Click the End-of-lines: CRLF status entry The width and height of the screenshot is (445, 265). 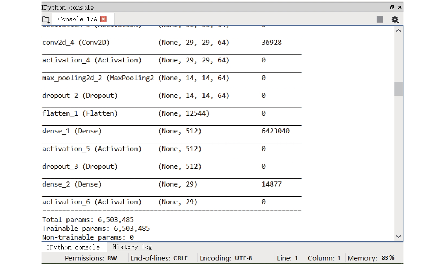(159, 258)
